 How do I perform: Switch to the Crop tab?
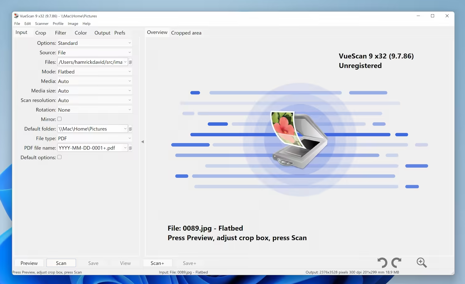pyautogui.click(x=40, y=33)
